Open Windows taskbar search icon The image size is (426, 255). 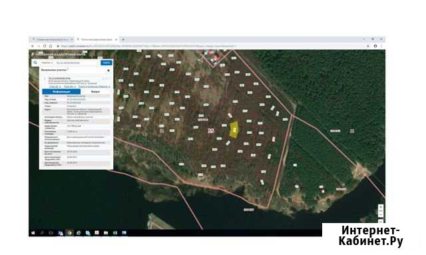(x=42, y=233)
